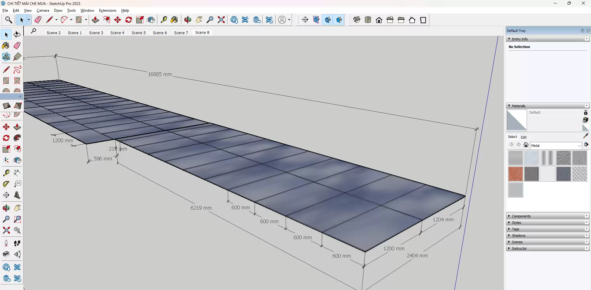The height and width of the screenshot is (290, 591).
Task: Expand the Components panel
Action: [x=521, y=216]
